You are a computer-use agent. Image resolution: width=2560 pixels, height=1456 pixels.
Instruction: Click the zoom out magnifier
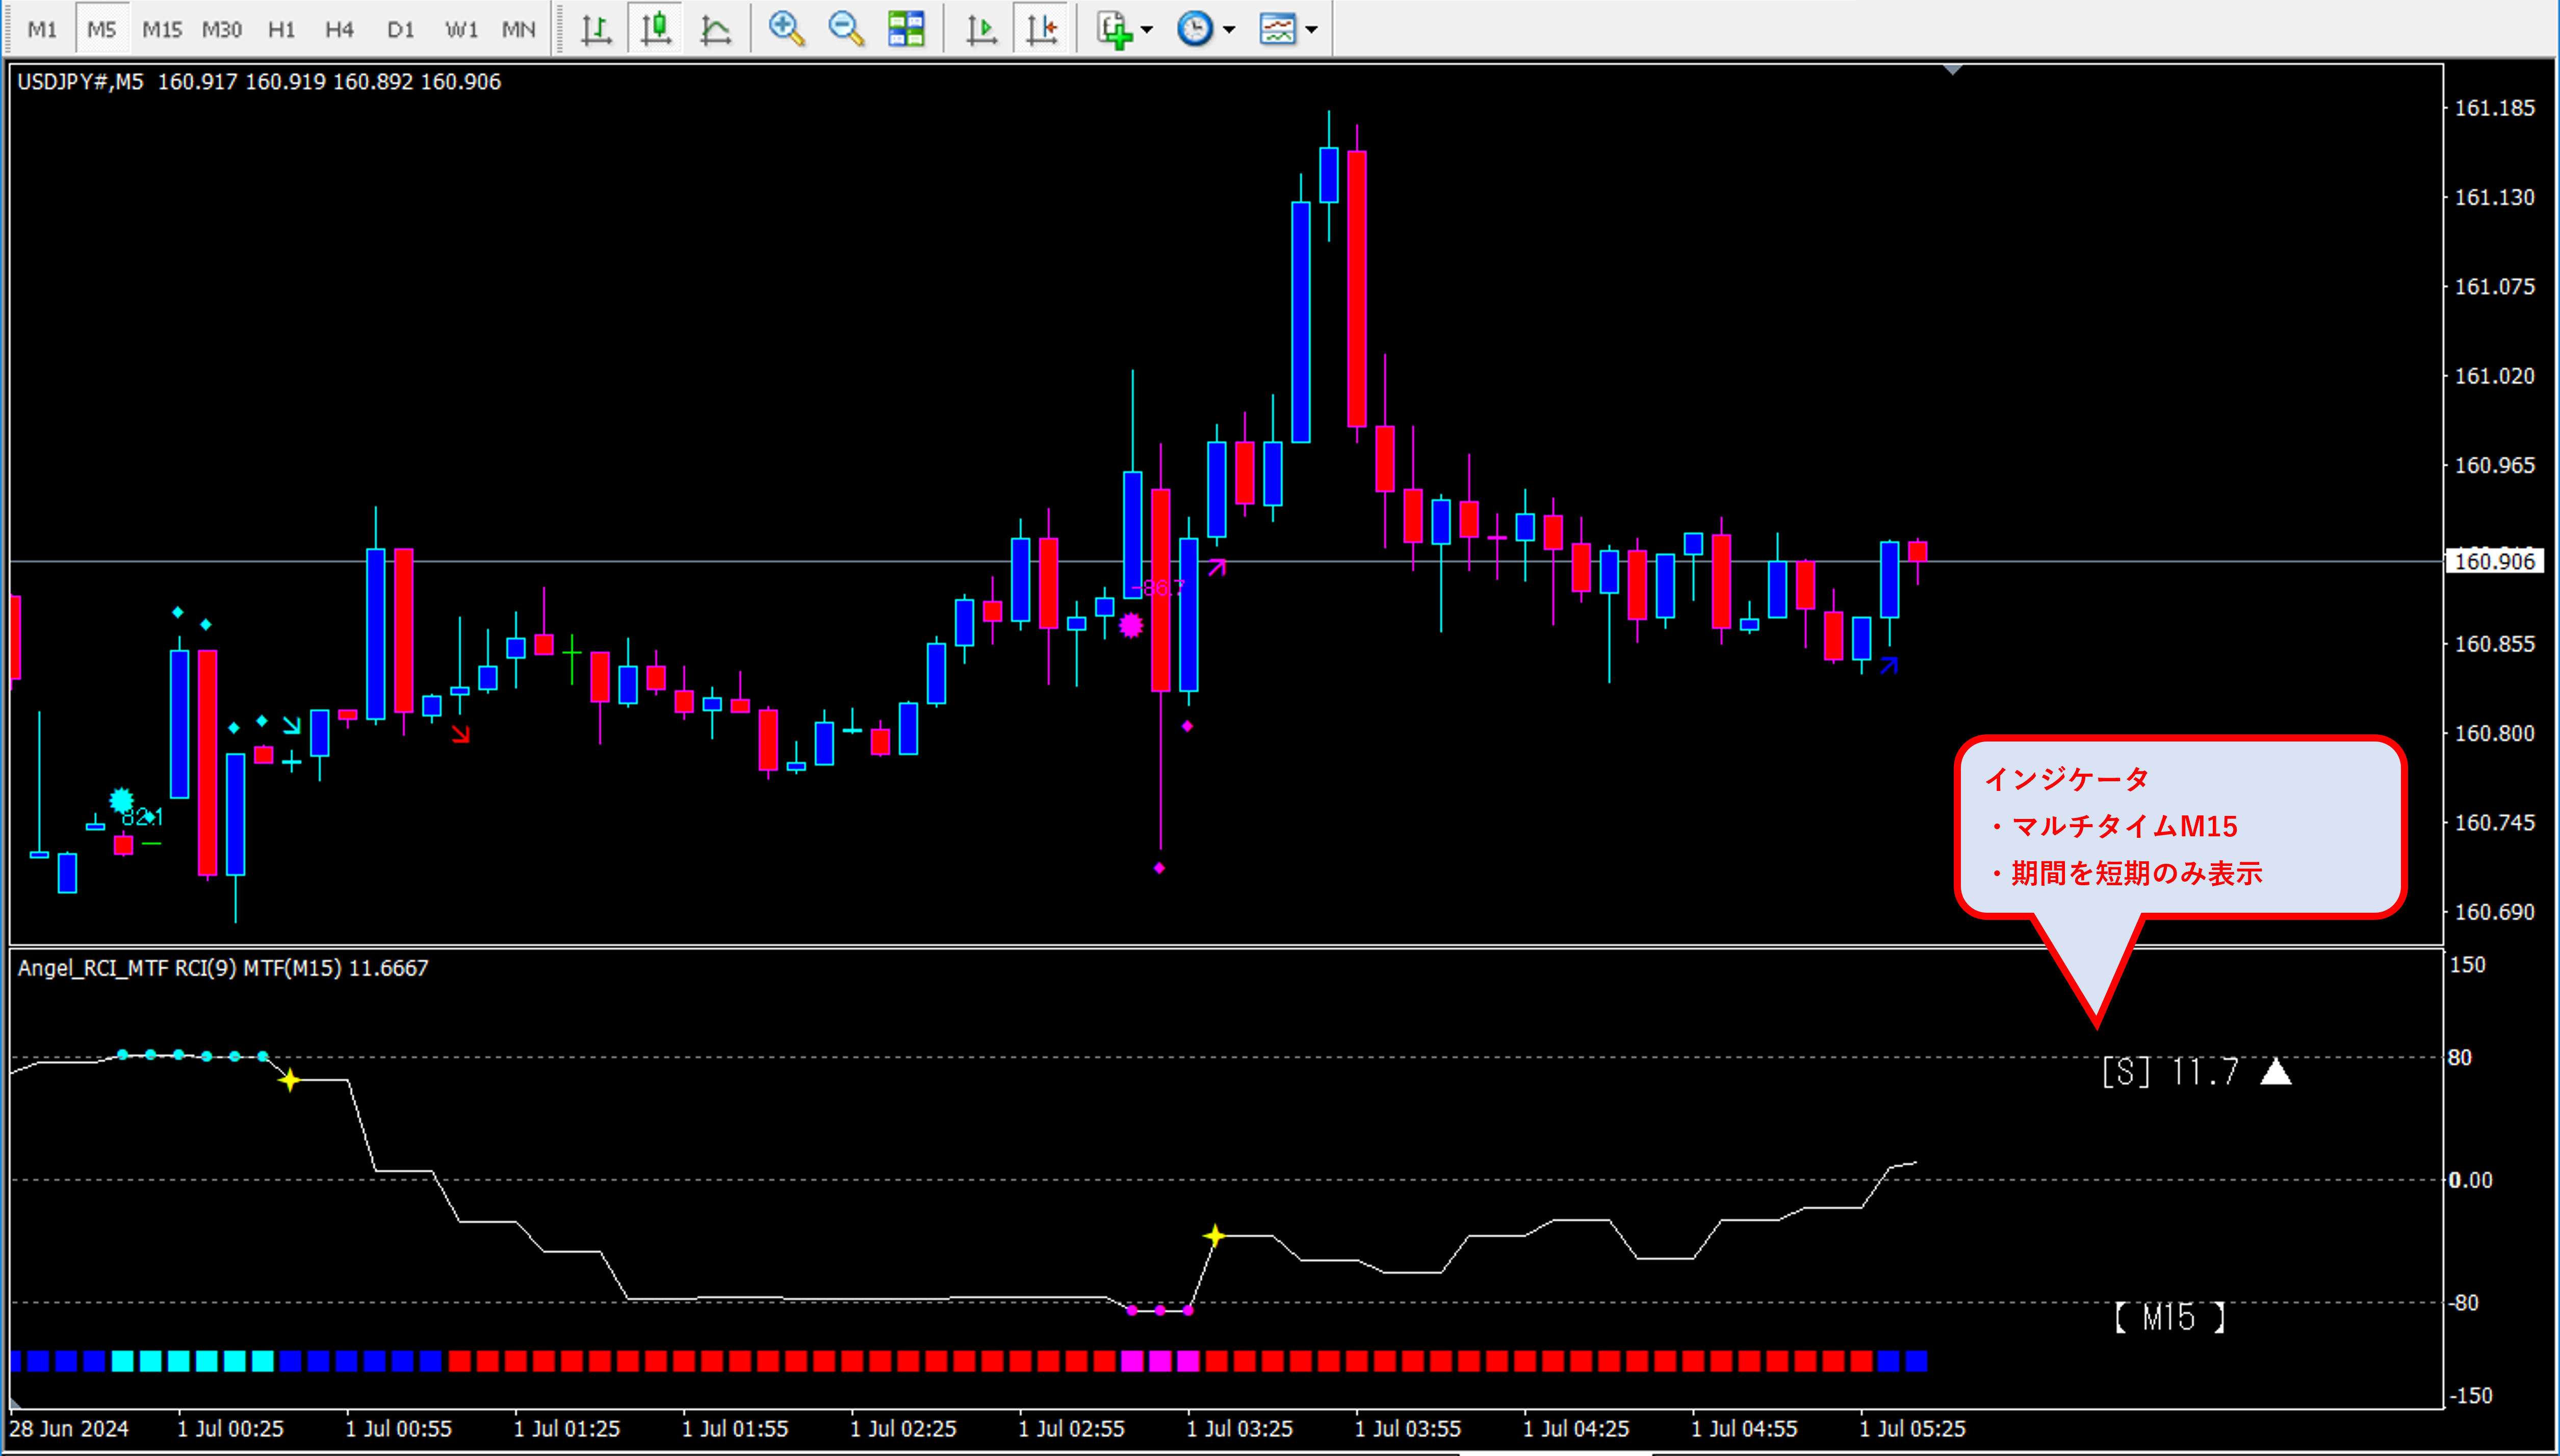(846, 29)
